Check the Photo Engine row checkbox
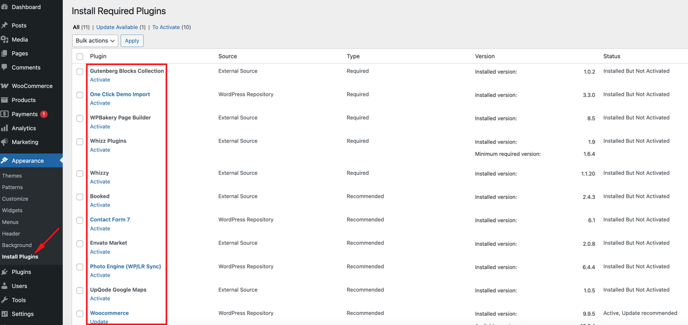 pyautogui.click(x=80, y=267)
